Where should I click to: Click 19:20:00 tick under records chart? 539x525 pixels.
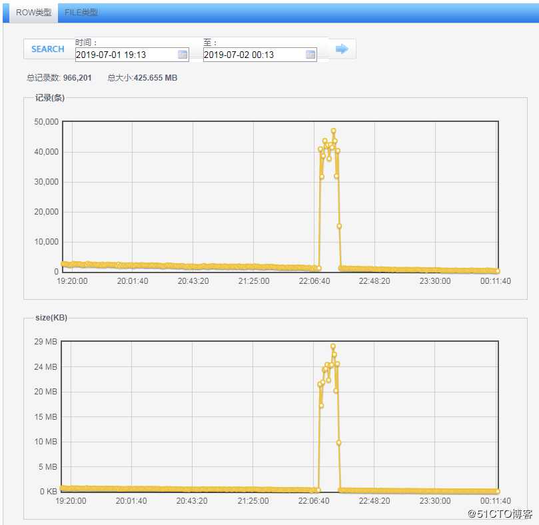point(72,281)
